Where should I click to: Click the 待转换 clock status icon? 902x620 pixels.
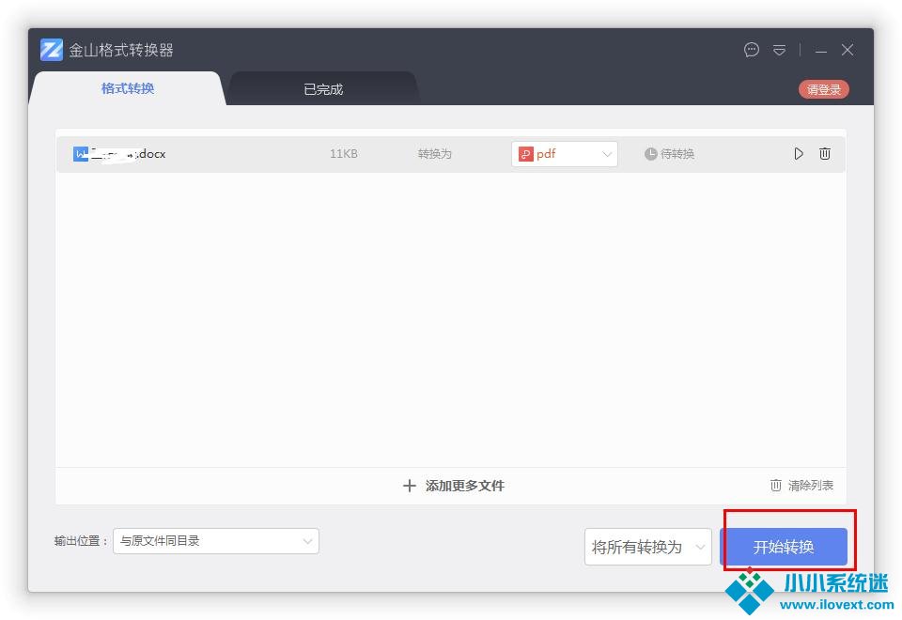[x=650, y=153]
